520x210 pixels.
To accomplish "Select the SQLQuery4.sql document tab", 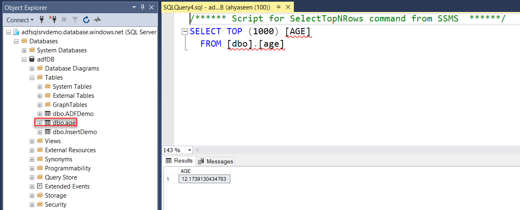I will coord(217,7).
